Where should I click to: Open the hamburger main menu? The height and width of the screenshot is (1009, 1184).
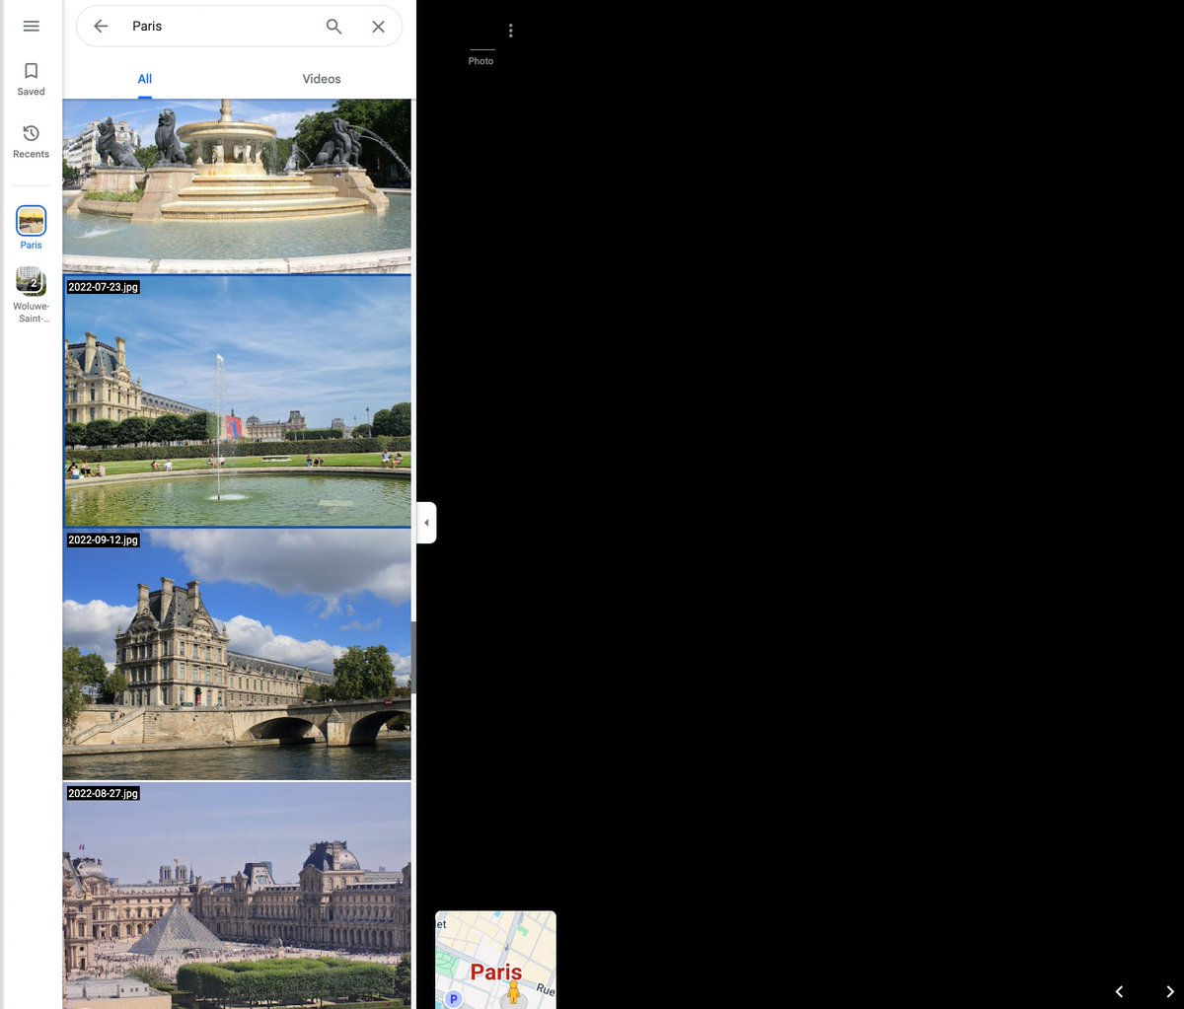click(x=31, y=26)
